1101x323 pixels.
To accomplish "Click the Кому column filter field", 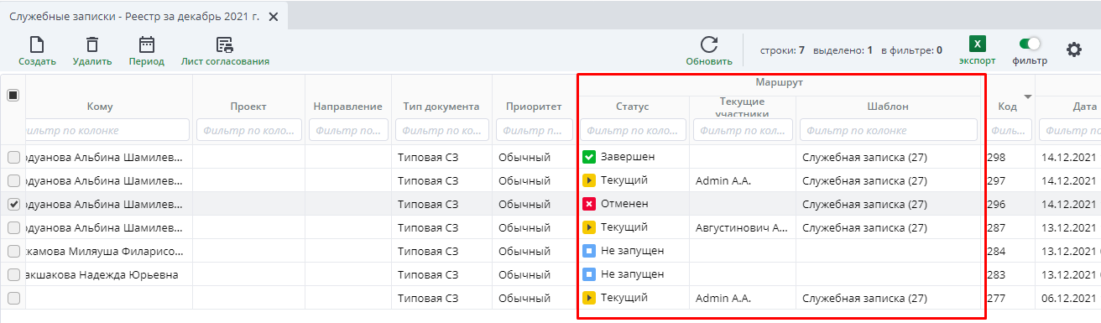I will click(107, 130).
